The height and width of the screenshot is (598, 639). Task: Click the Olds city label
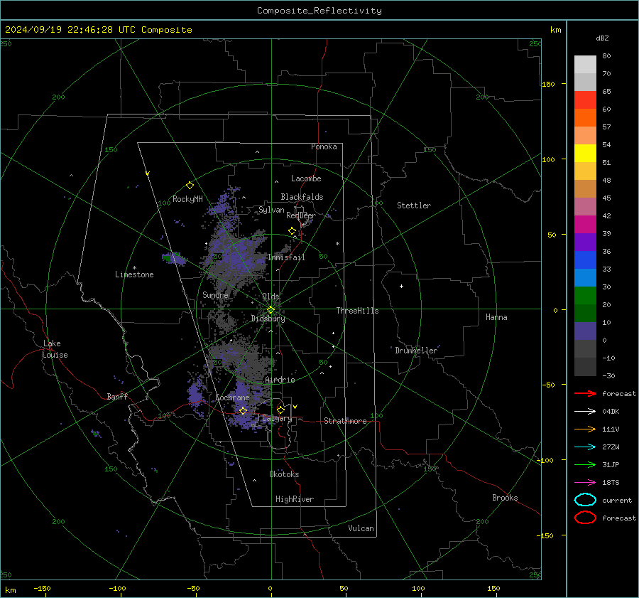click(271, 297)
